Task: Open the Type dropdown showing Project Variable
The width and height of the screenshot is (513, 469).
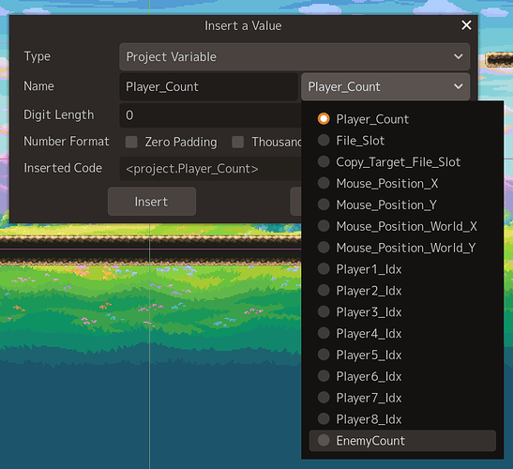Action: point(294,56)
